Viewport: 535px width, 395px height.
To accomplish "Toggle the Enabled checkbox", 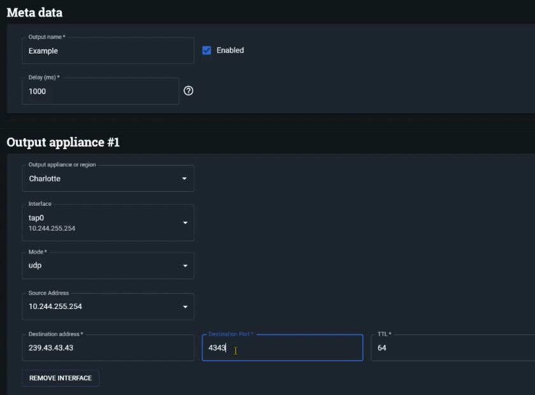I will pyautogui.click(x=206, y=50).
